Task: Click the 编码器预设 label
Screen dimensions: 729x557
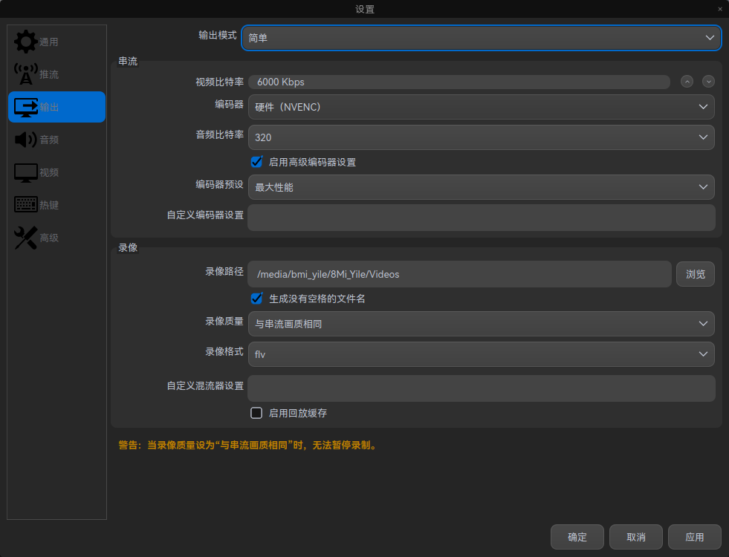Action: pos(219,184)
